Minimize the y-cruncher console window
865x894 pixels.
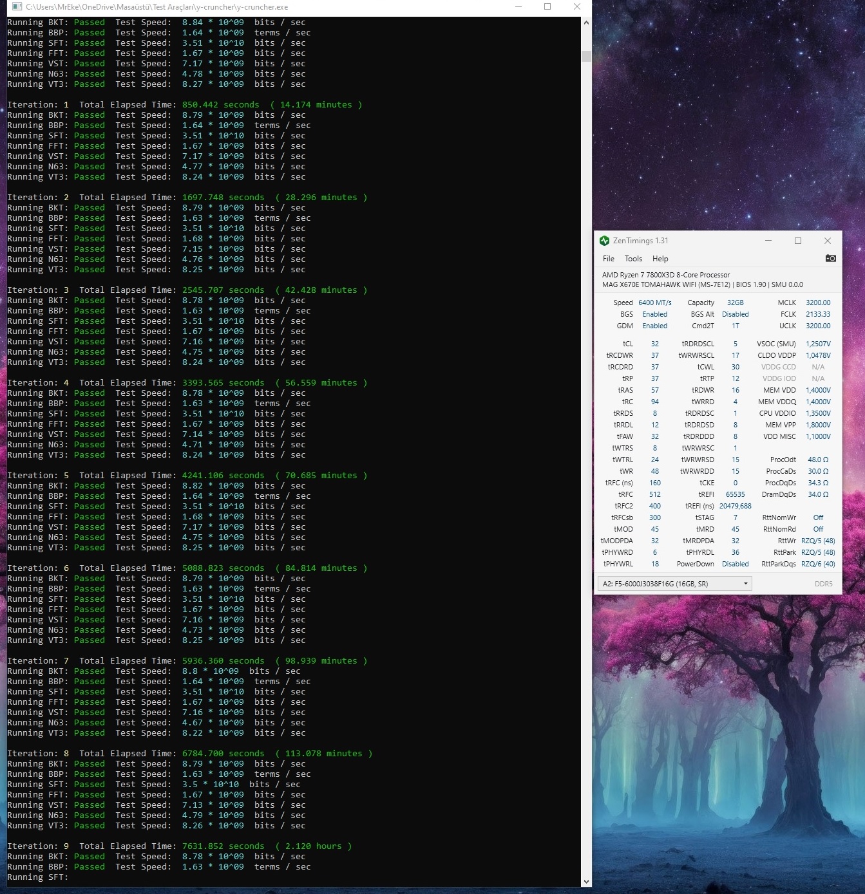tap(518, 6)
